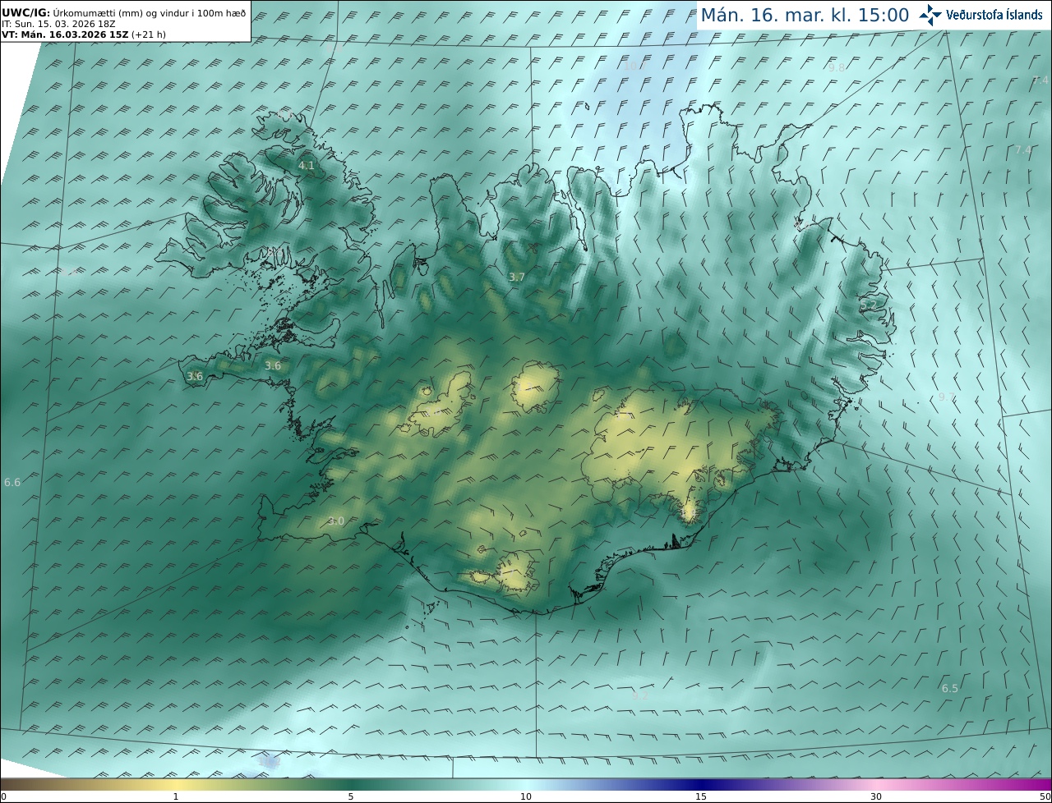Image resolution: width=1052 pixels, height=803 pixels.
Task: Click the 6.5 value in the southeast sea
Action: [x=949, y=689]
